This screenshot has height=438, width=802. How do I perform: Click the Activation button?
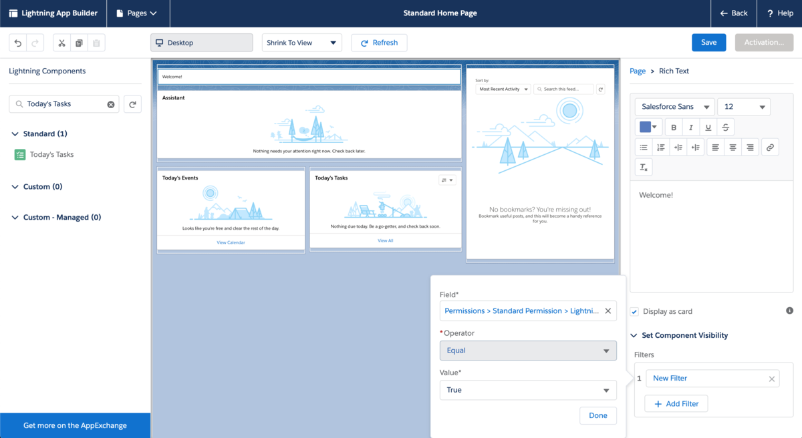[764, 42]
